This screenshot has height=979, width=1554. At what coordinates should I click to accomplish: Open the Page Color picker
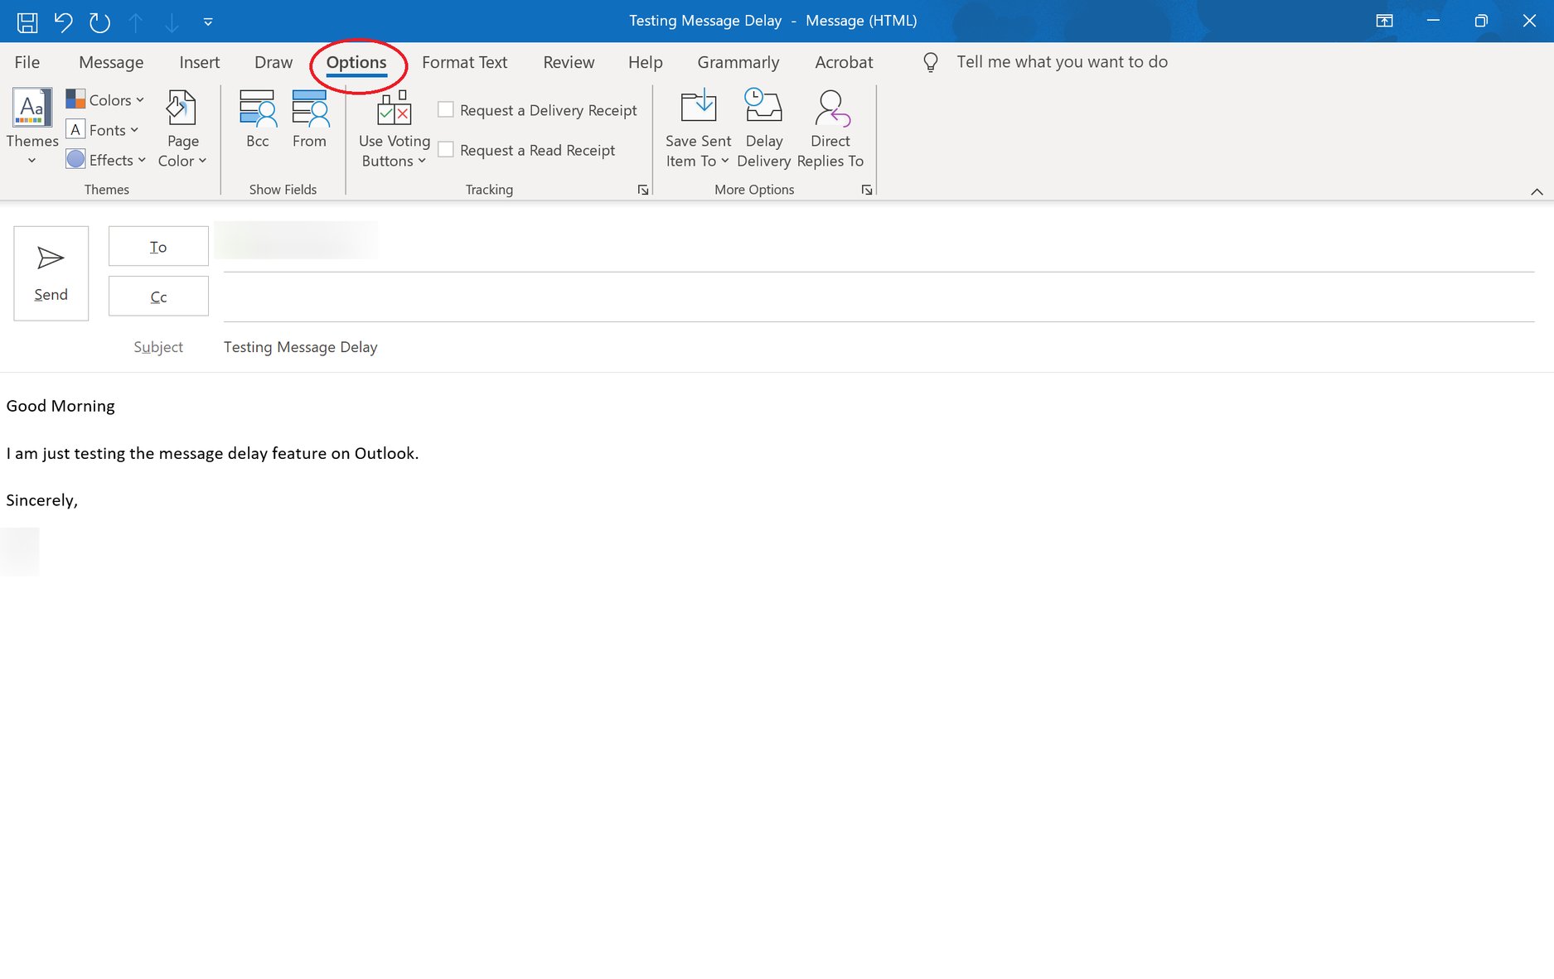pos(182,128)
